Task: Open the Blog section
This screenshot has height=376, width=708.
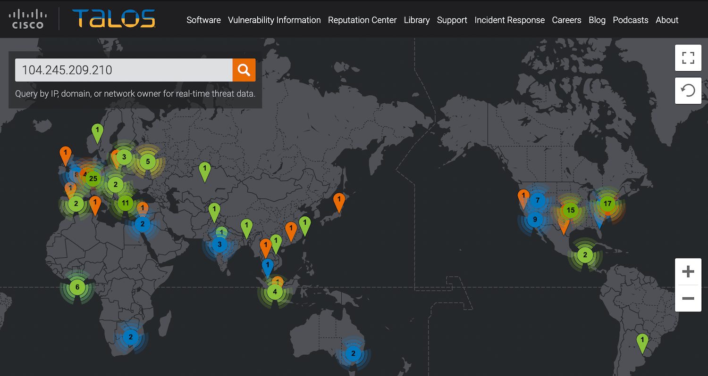Action: 597,20
